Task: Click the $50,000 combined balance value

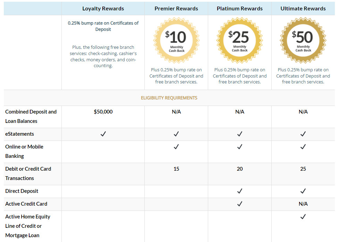Action: tap(103, 112)
